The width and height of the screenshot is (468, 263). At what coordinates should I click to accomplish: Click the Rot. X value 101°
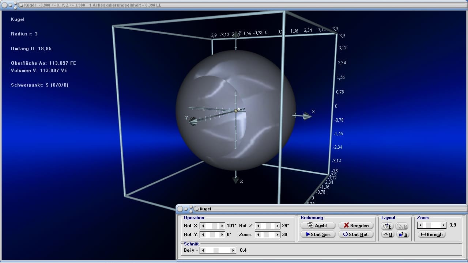231,226
